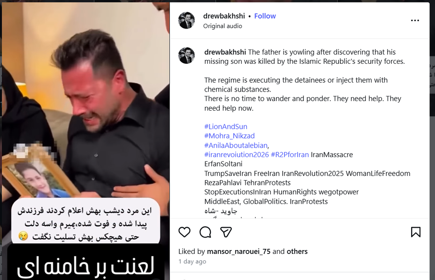The height and width of the screenshot is (280, 435).
Task: Open the #iranrevoiution2026 hashtag
Action: tap(236, 155)
